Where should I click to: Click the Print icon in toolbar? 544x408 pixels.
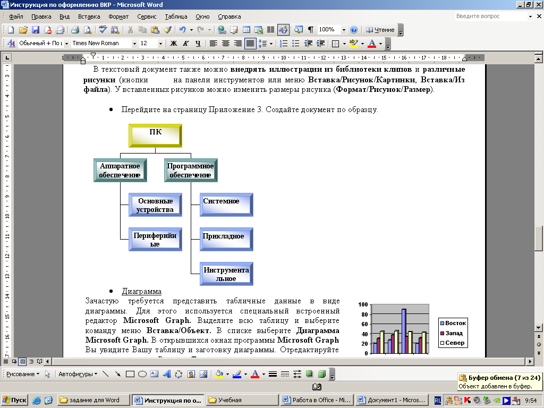coord(75,30)
